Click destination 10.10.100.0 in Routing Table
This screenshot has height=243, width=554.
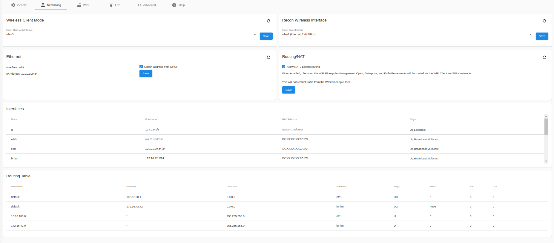pos(19,216)
